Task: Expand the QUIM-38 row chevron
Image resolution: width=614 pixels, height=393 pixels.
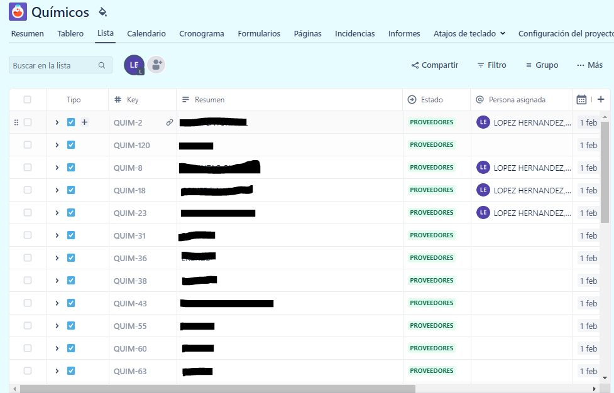Action: pos(57,281)
